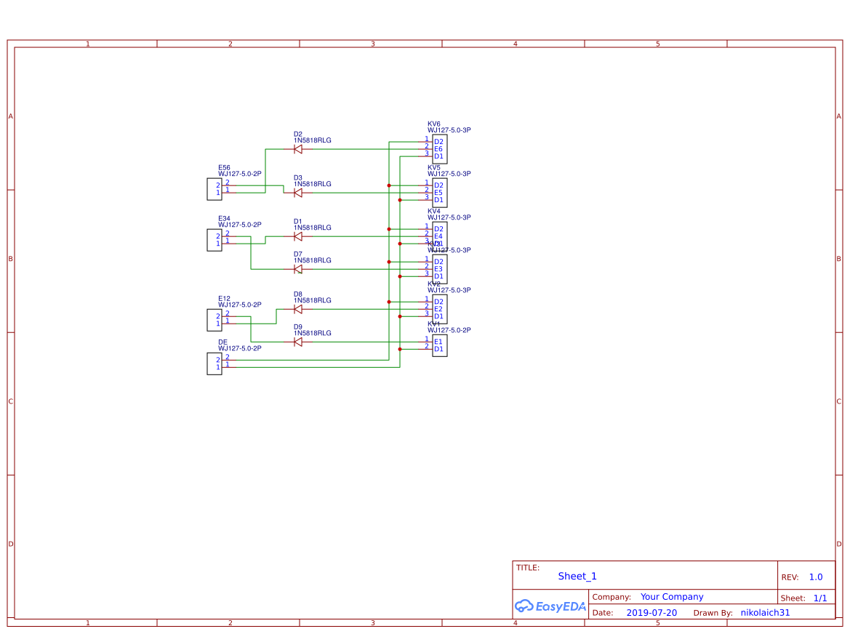Image resolution: width=850 pixels, height=634 pixels.
Task: Select the 'Your Company' text field
Action: (x=672, y=597)
